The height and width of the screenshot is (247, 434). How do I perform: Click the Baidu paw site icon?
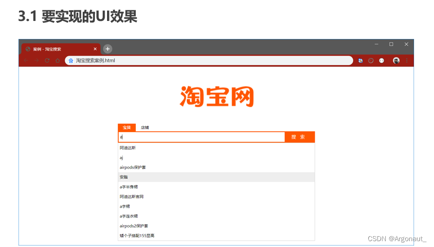tap(71, 60)
